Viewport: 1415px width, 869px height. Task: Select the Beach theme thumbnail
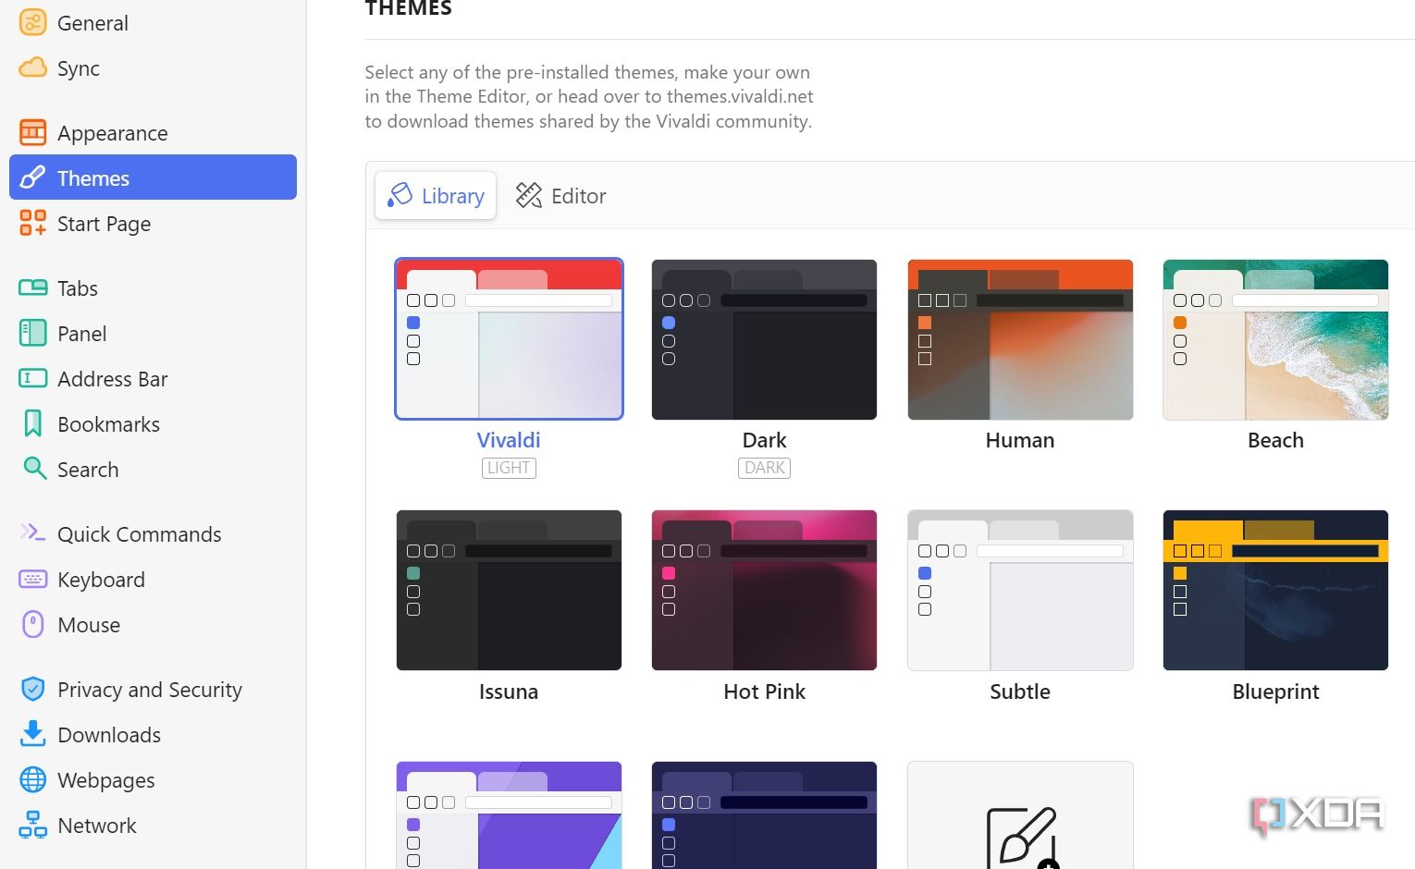[x=1275, y=339]
